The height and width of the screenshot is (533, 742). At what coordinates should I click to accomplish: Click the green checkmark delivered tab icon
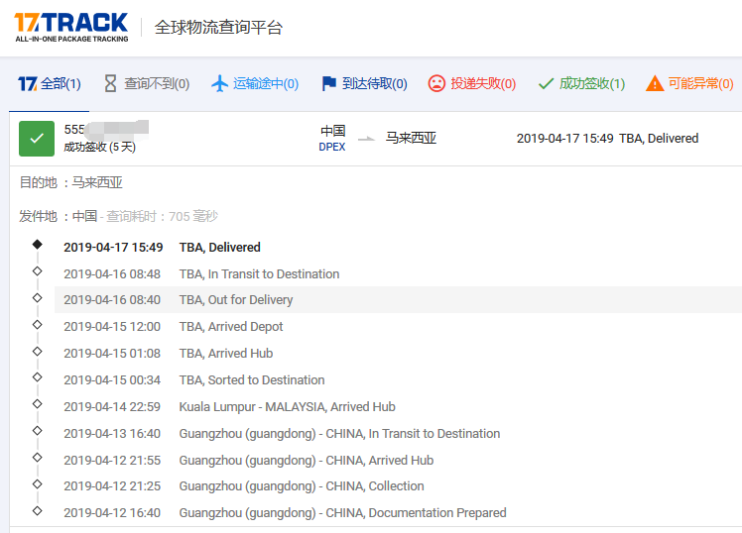(546, 84)
